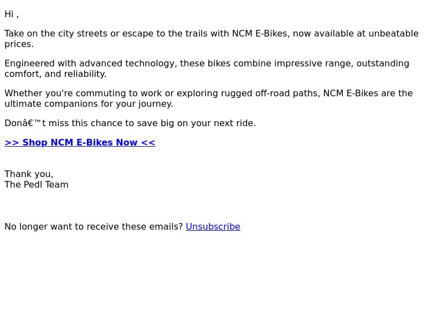
Task: Click the word "outstanding" in the second paragraph
Action: click(383, 64)
